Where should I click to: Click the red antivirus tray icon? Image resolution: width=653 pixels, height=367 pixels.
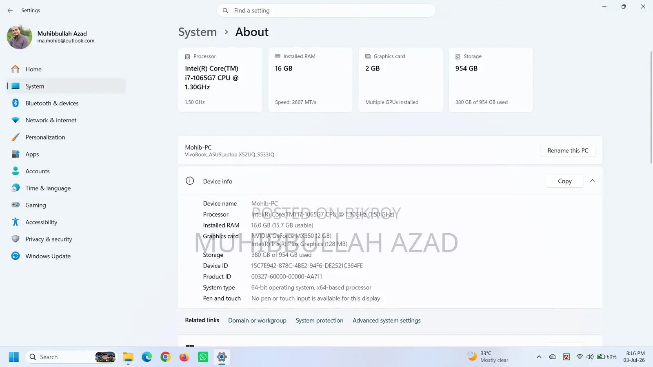pyautogui.click(x=566, y=357)
